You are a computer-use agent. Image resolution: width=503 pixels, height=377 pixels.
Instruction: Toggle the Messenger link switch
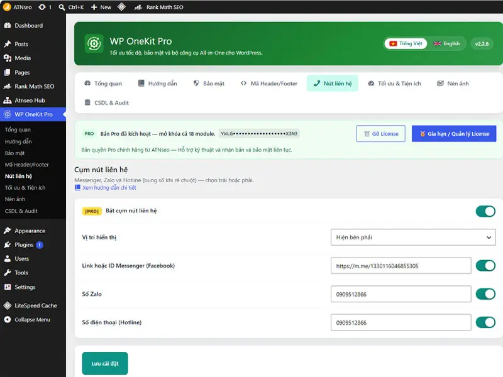[485, 266]
